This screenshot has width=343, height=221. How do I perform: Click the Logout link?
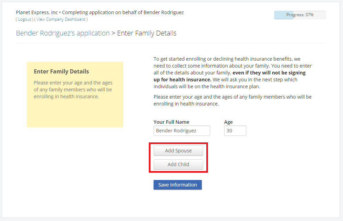click(25, 19)
